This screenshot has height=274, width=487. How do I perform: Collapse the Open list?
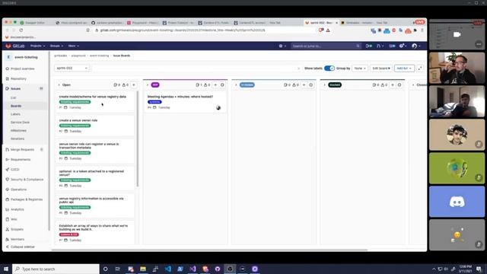(59, 84)
